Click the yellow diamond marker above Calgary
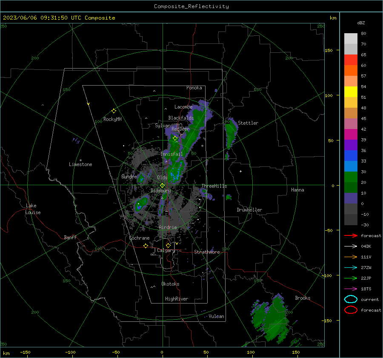383x358 pixels. click(x=168, y=245)
